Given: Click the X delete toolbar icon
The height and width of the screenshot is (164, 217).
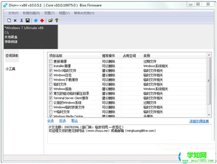Looking at the screenshot, I should point(15,20).
